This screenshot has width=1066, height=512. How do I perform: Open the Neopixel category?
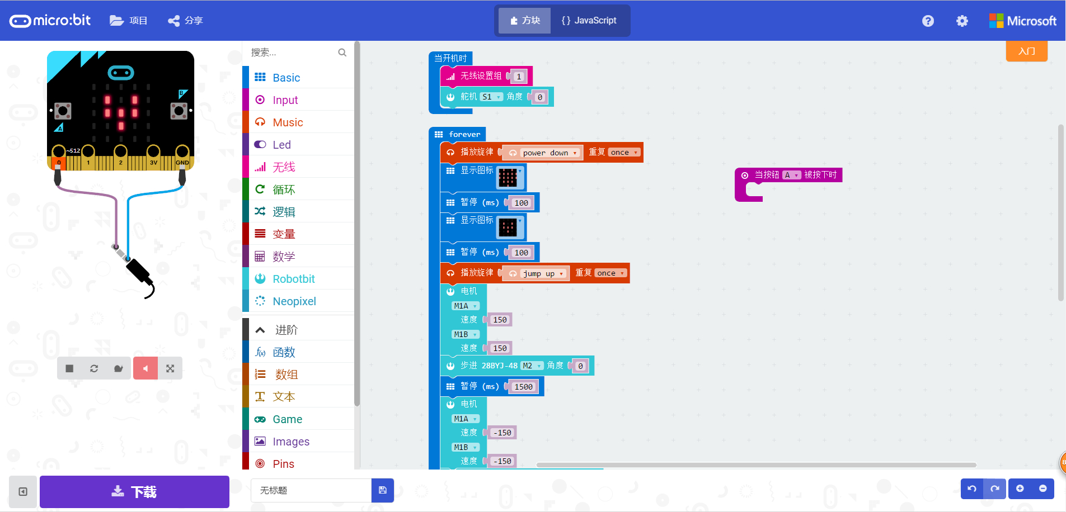[298, 301]
